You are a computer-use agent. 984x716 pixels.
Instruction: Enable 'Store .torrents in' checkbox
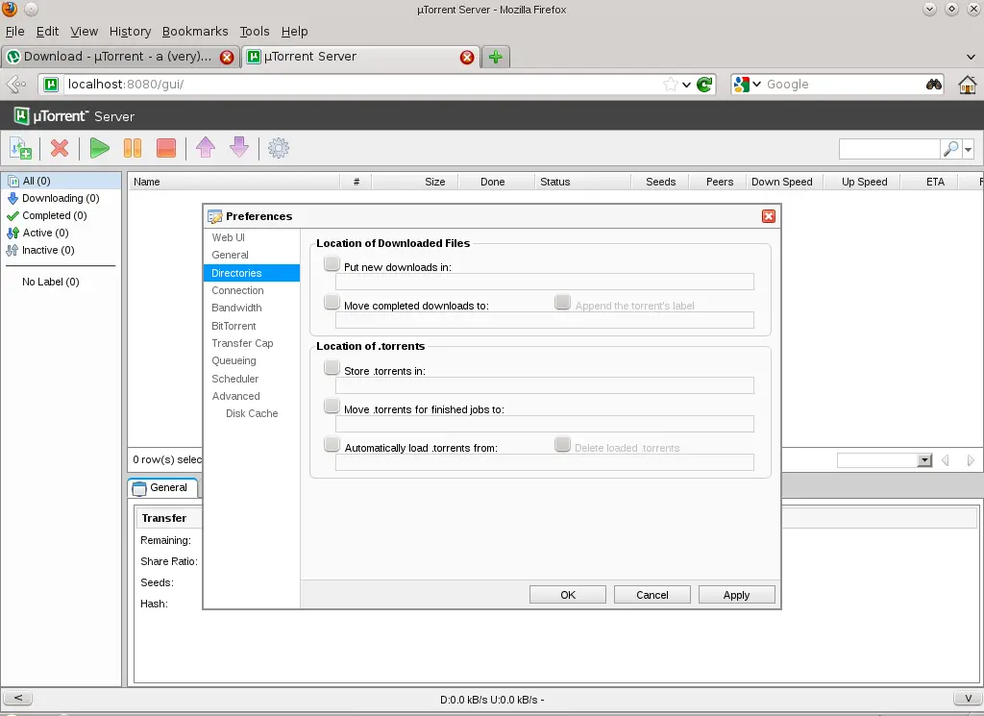332,367
